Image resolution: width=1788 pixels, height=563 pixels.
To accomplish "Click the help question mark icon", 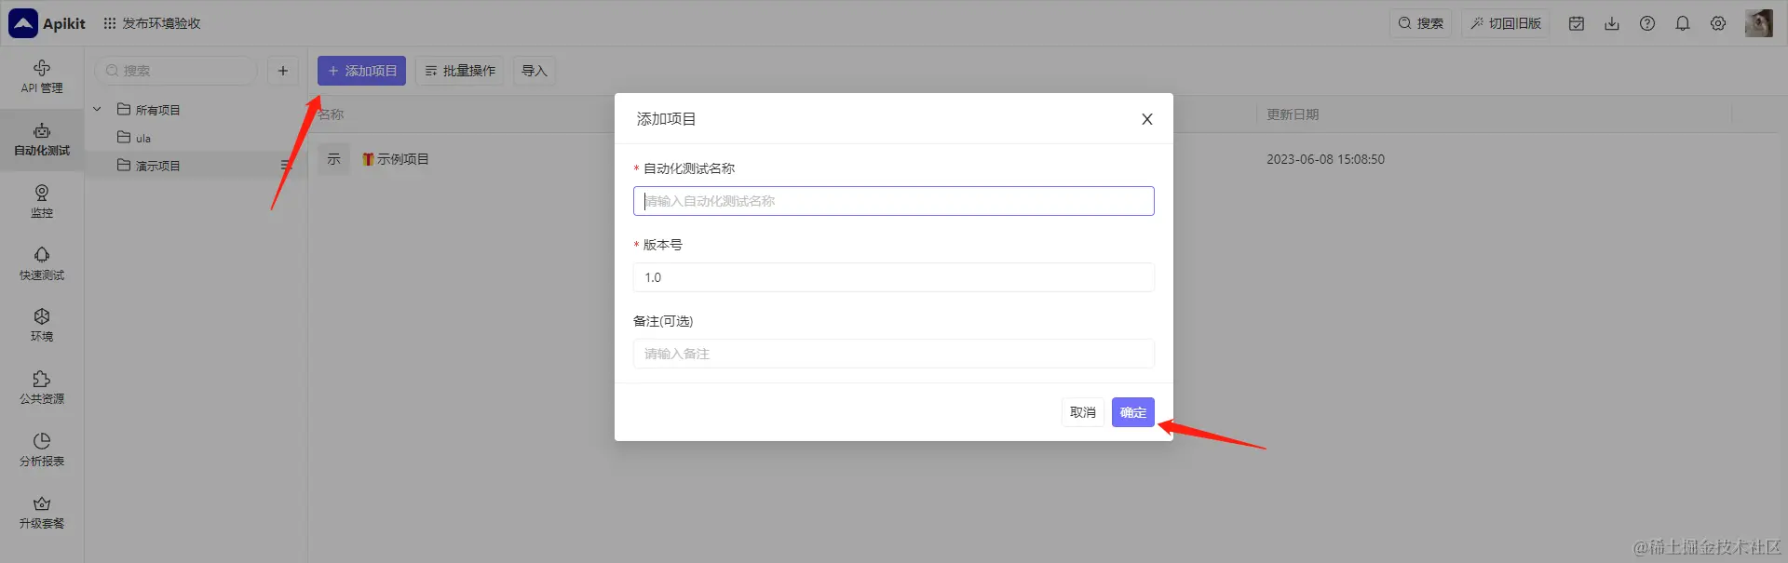I will (x=1647, y=23).
